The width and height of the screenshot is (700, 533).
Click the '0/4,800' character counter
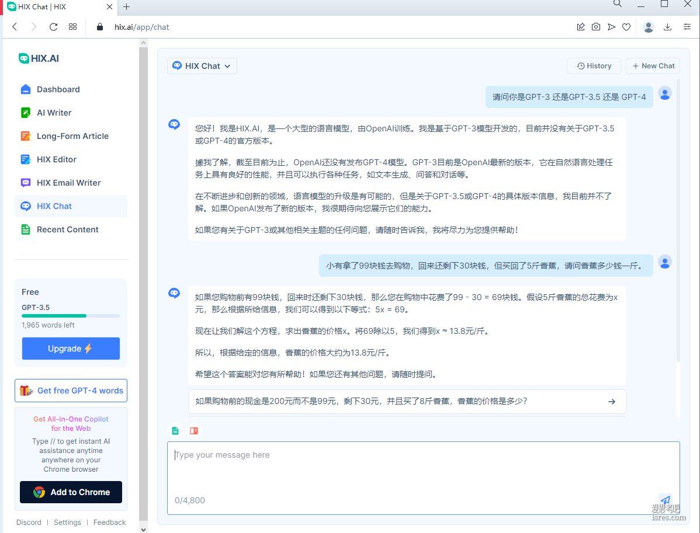(x=190, y=500)
